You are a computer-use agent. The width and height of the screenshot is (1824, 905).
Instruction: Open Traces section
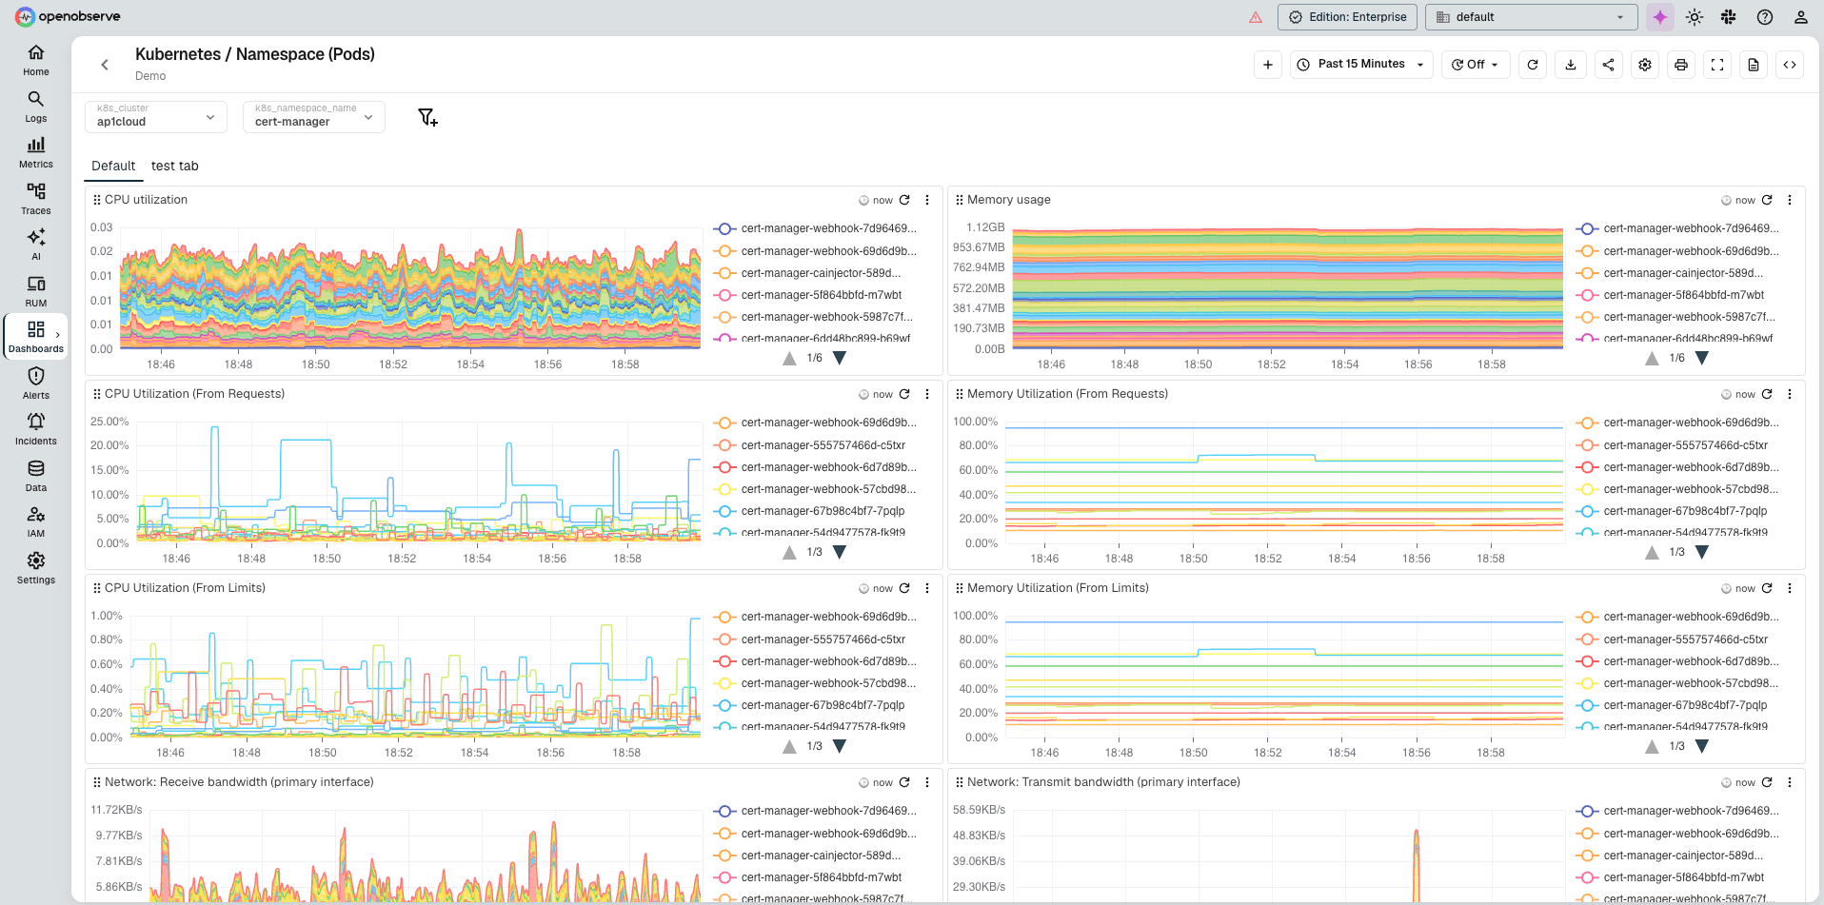(x=36, y=199)
